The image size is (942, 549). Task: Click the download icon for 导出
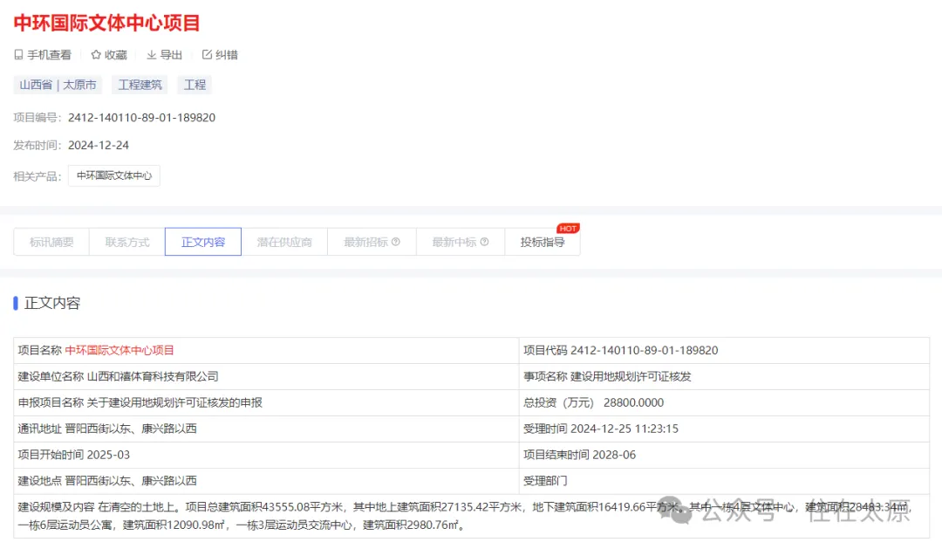152,55
